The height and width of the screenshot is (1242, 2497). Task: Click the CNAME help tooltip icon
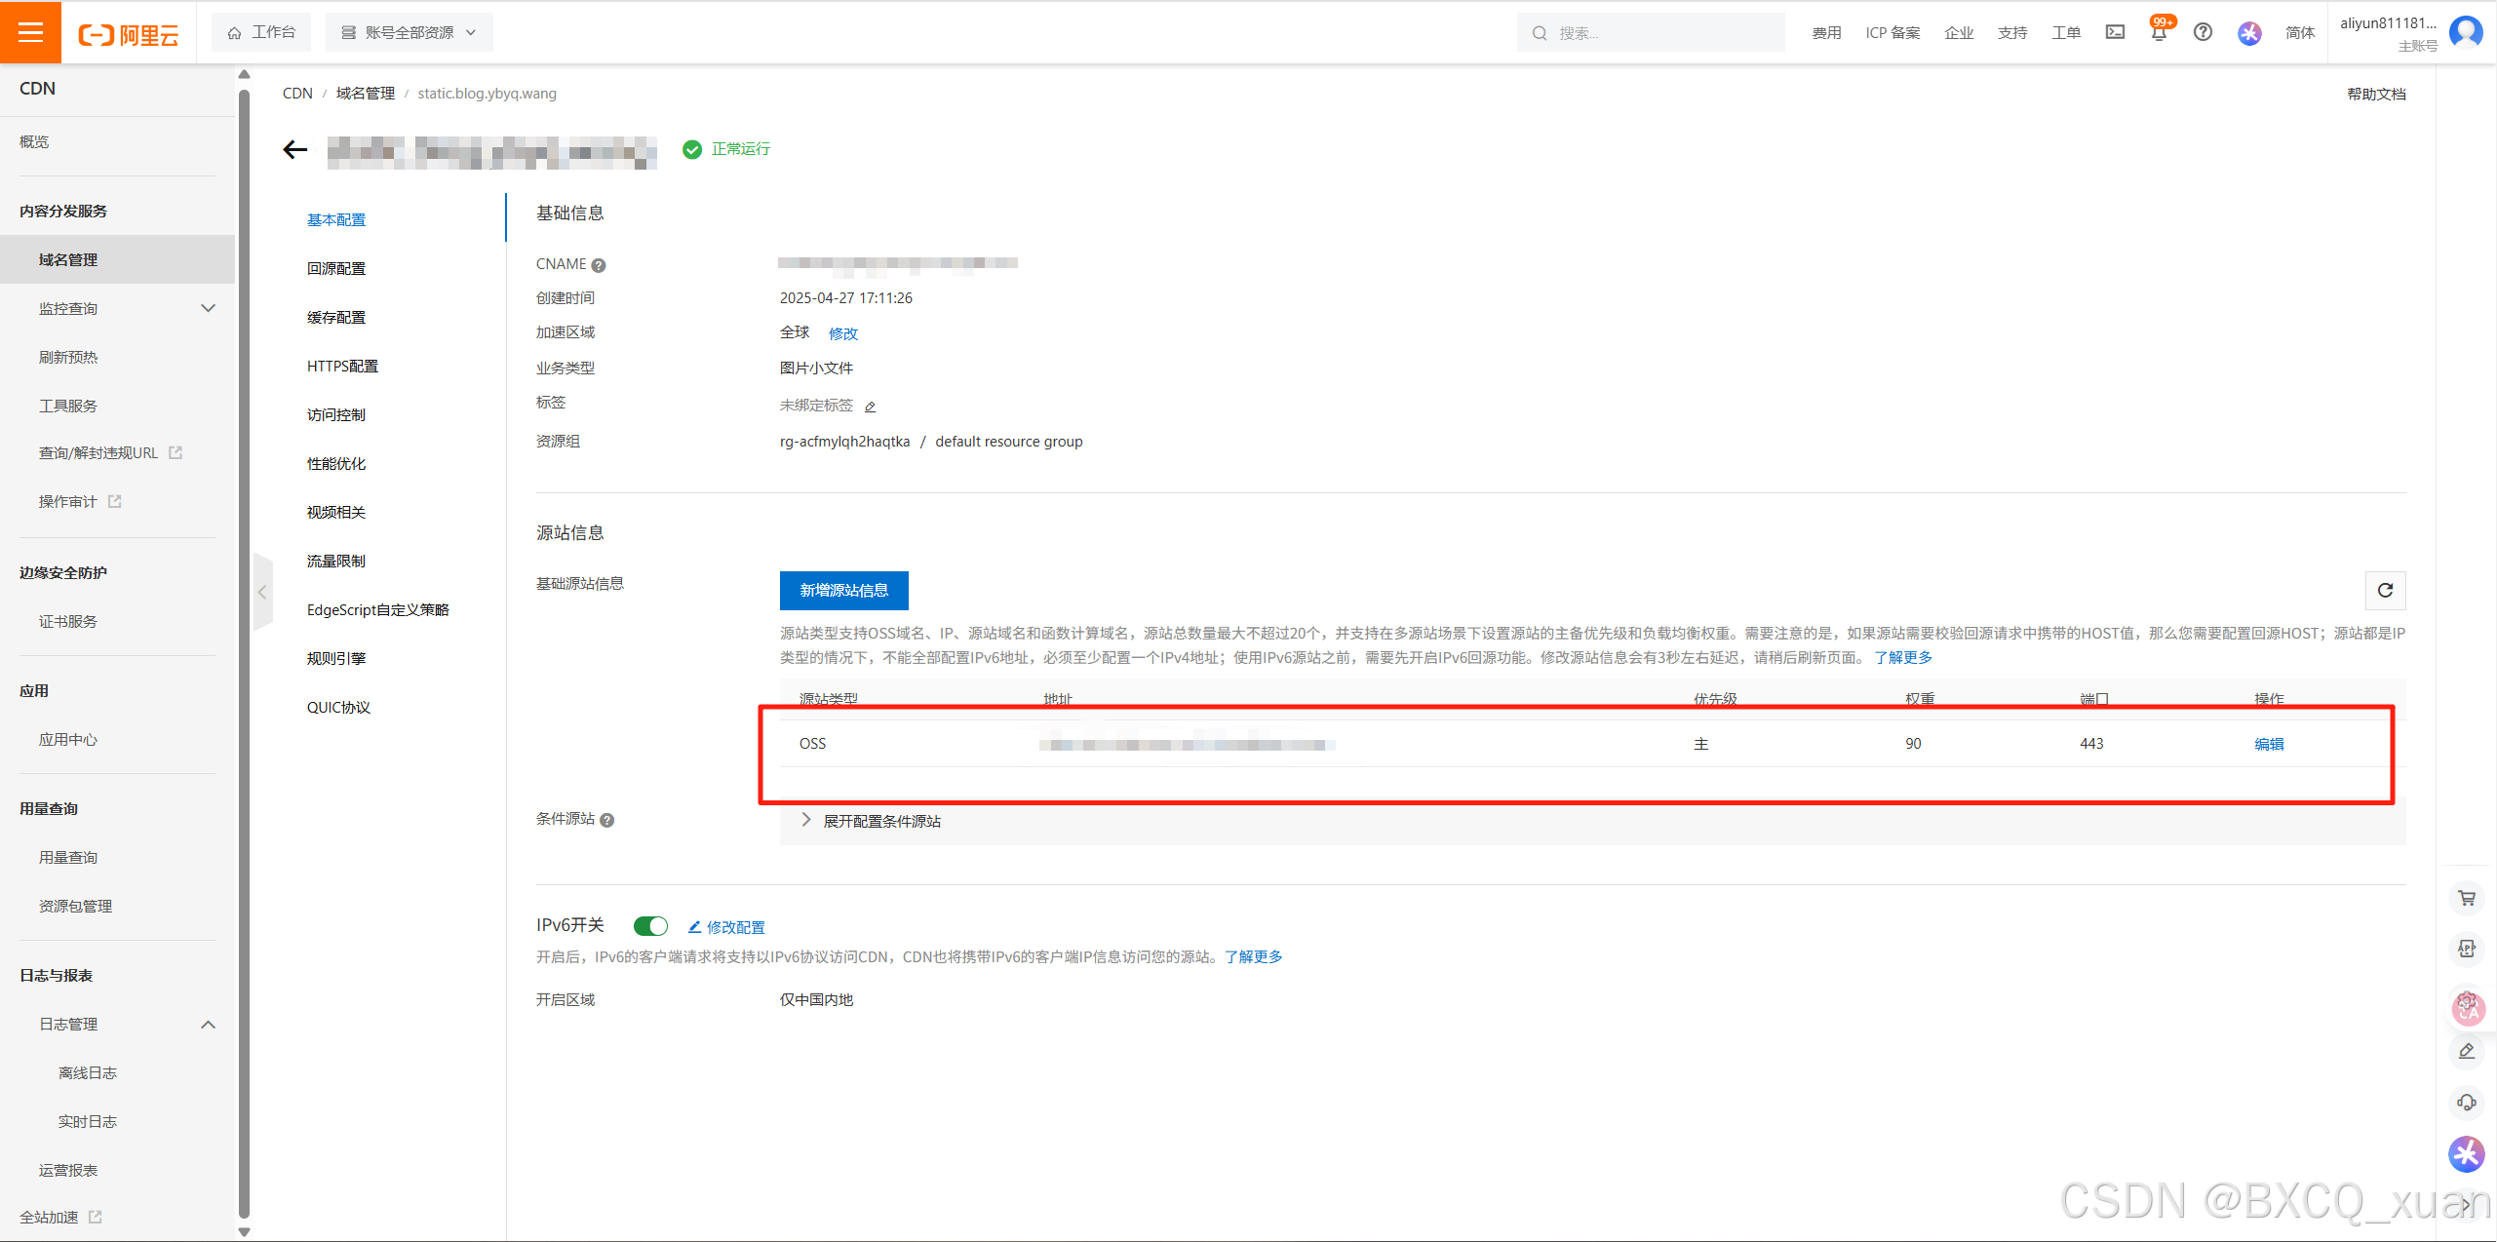pos(599,265)
